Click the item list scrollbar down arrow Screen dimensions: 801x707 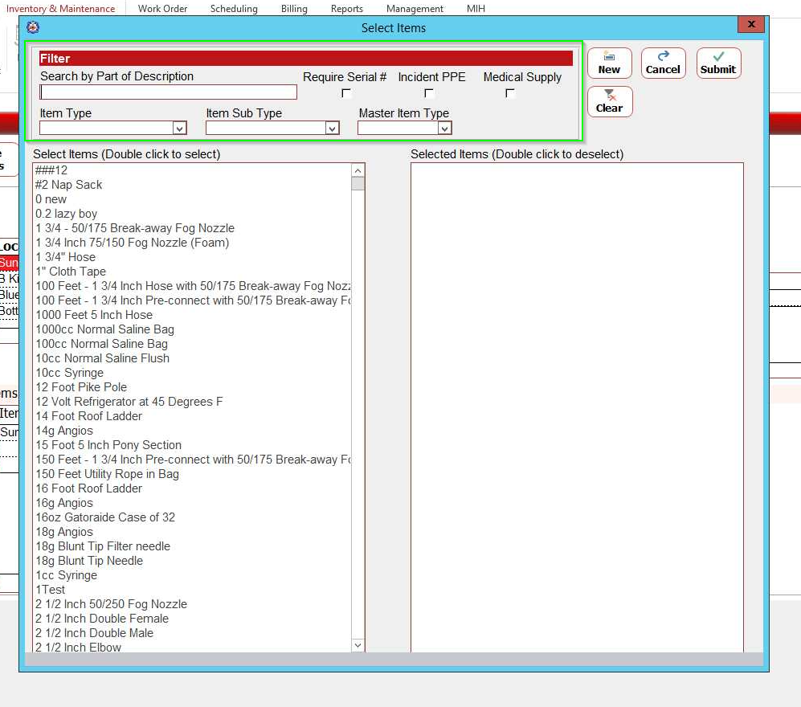(x=358, y=645)
